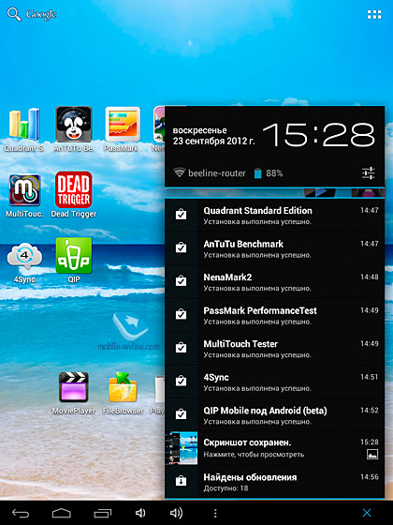Tap the update bag icon beside Найдены обновления
The width and height of the screenshot is (393, 525).
pos(182,480)
